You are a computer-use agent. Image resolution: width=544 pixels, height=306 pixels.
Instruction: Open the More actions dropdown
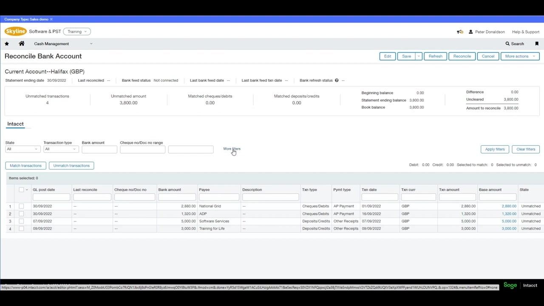(x=520, y=56)
